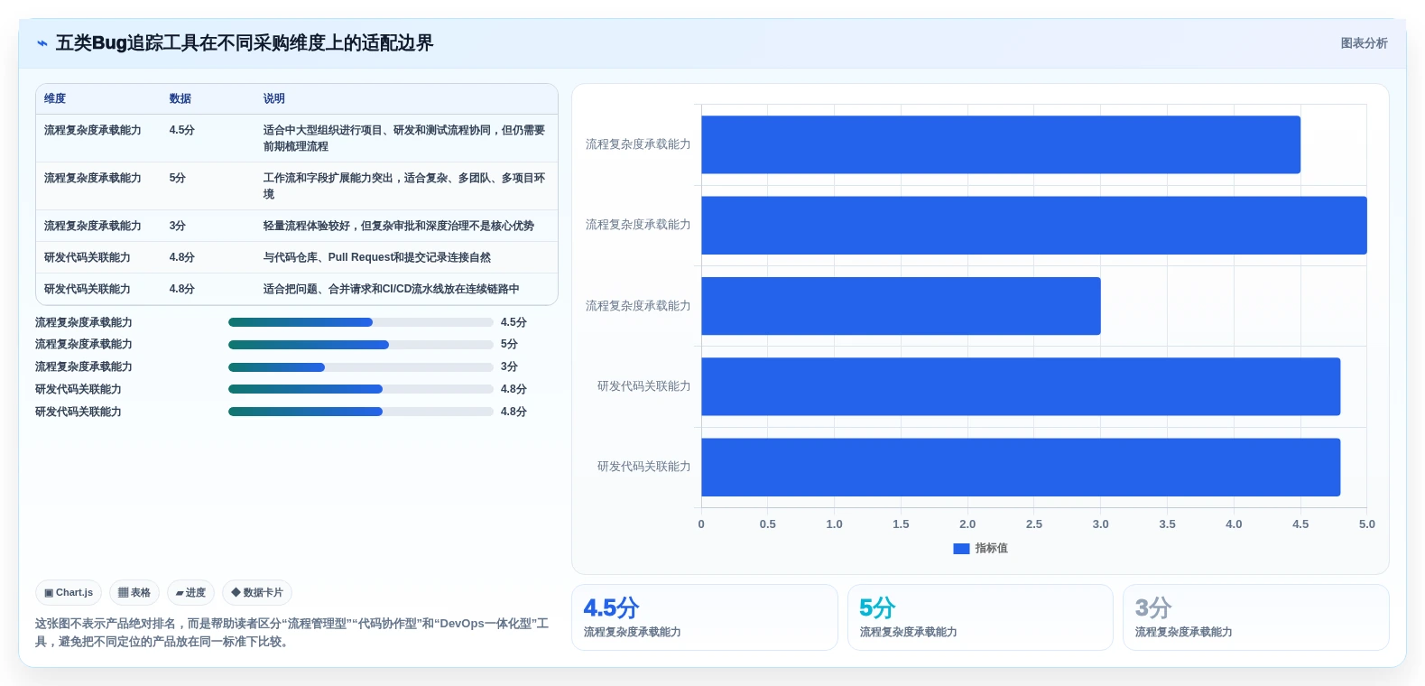Screen dimensions: 1425x686
Task: Click the x-axis tick label 1.5
Action: click(901, 524)
